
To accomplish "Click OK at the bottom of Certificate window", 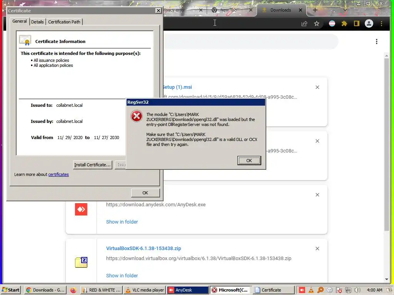I will tap(145, 193).
